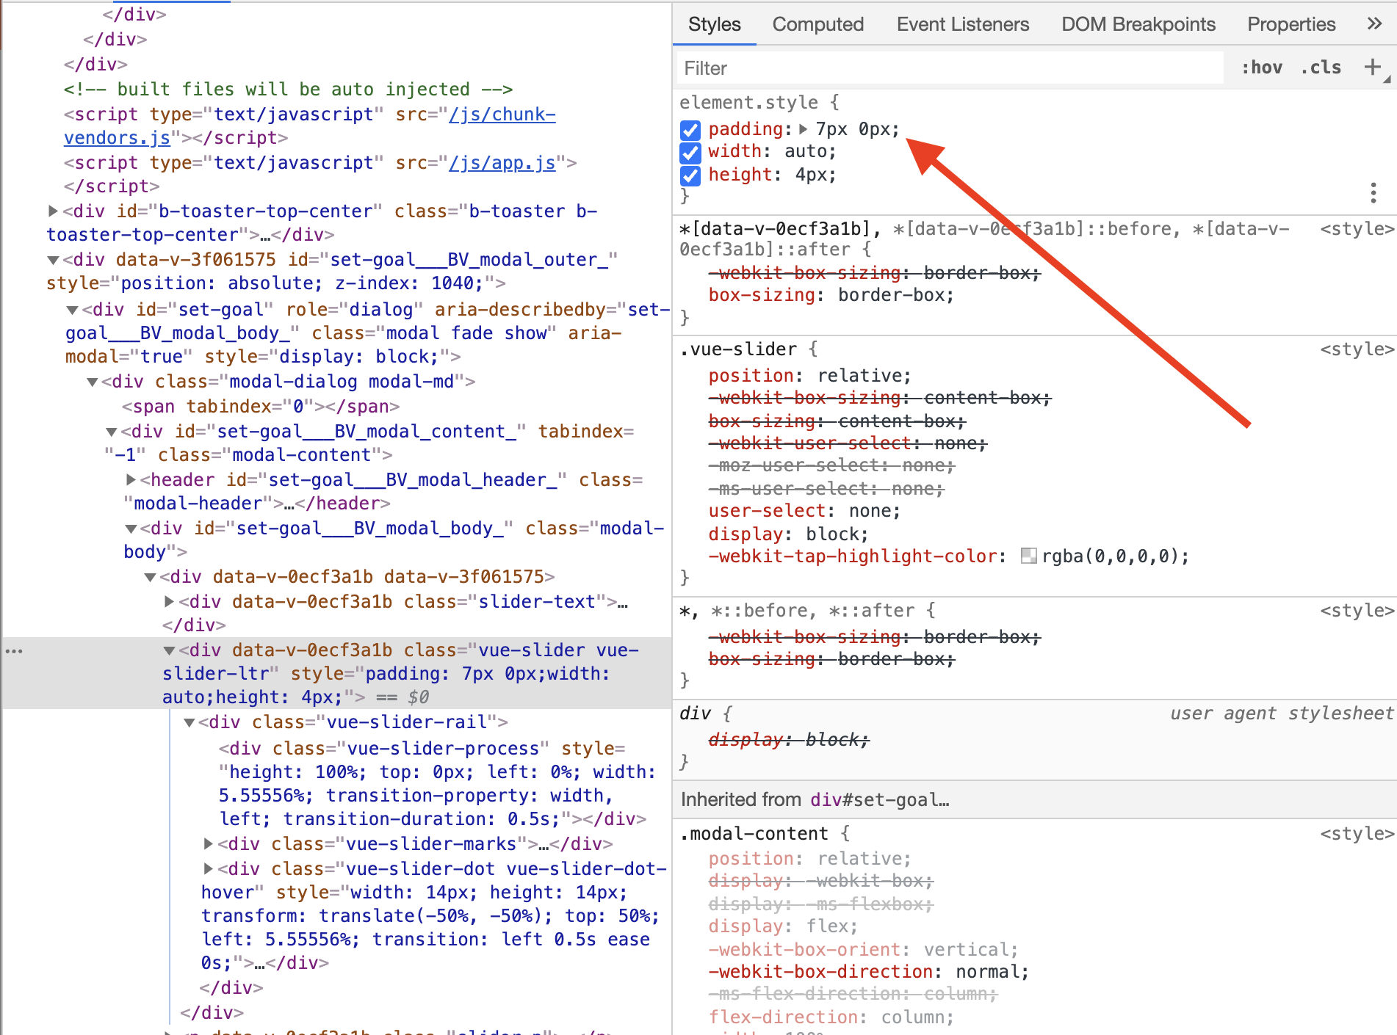This screenshot has width=1397, height=1035.
Task: Toggle :hov element state panel
Action: (1261, 68)
